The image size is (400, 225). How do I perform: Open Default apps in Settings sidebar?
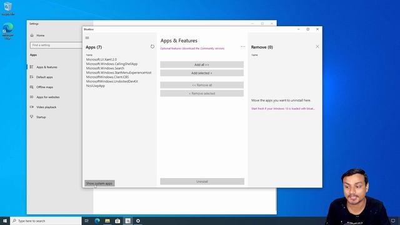point(44,77)
